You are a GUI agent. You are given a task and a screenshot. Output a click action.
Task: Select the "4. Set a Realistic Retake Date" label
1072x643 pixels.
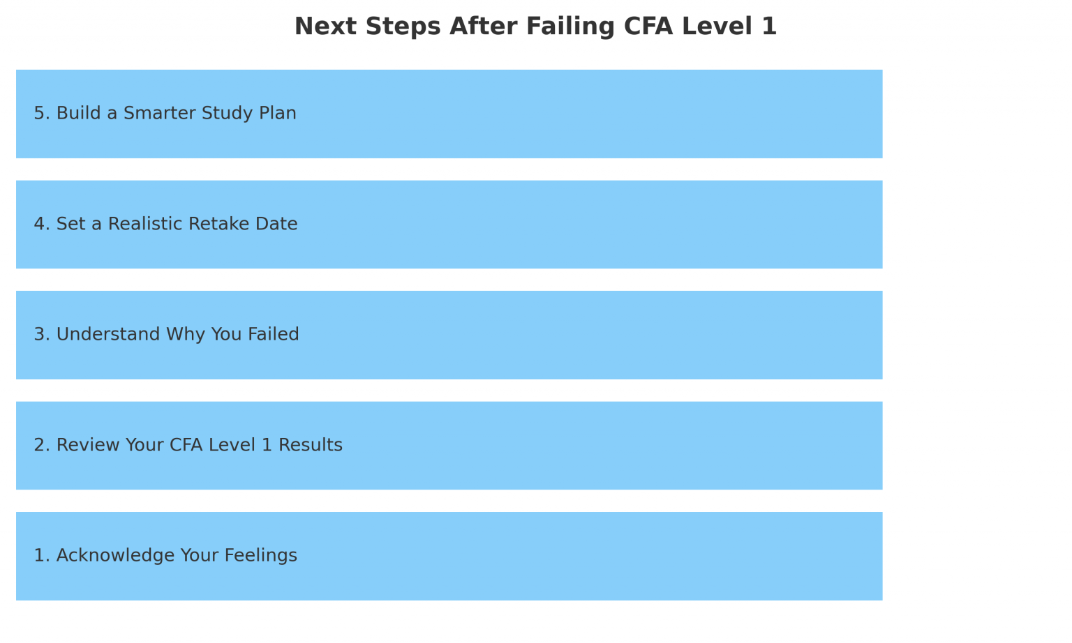[x=165, y=224]
